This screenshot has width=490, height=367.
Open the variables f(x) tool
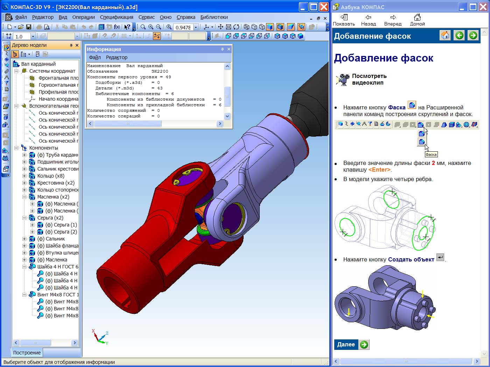[117, 27]
